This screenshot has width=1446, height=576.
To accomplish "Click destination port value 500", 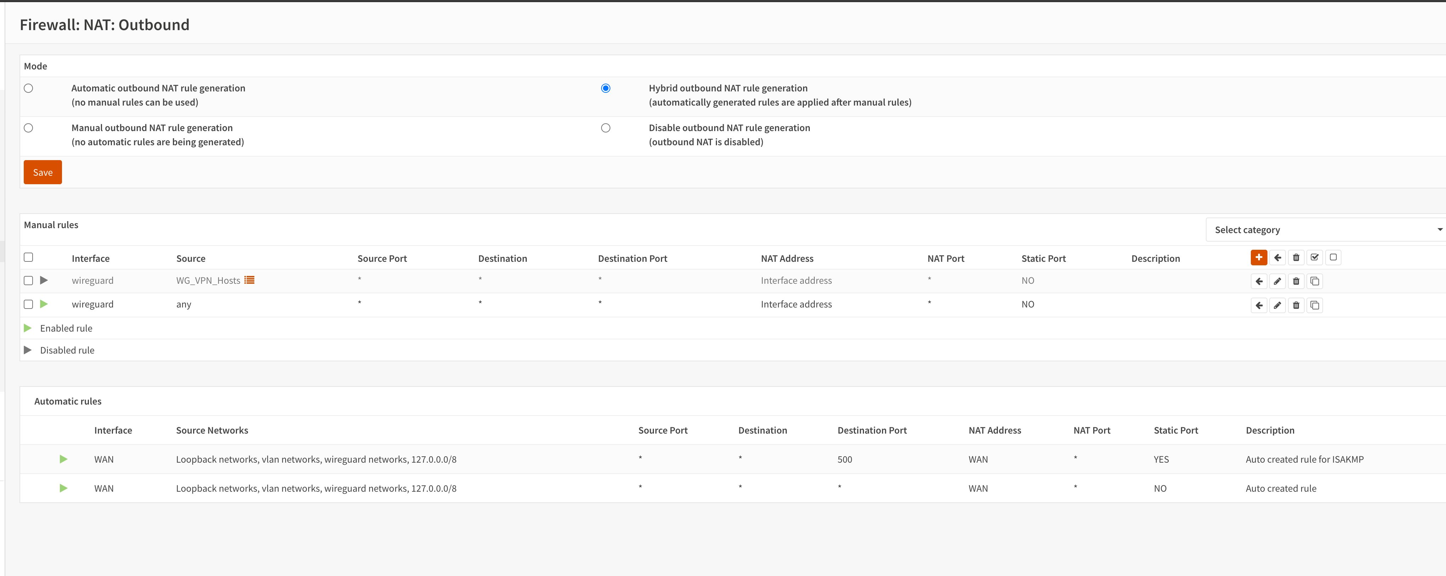I will pos(844,459).
